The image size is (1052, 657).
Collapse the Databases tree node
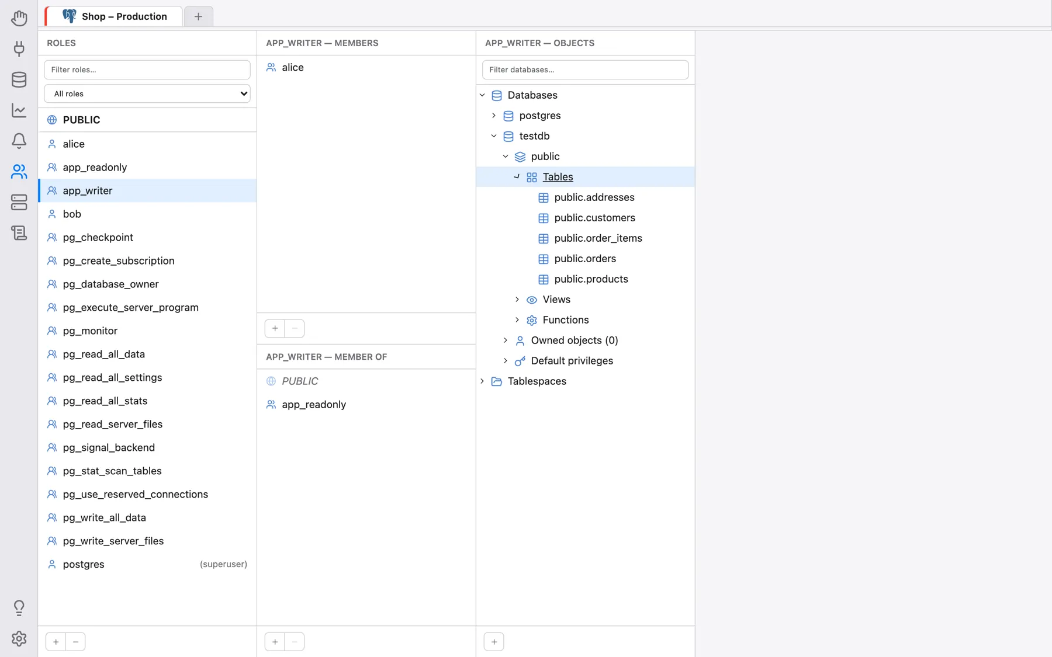(x=482, y=95)
